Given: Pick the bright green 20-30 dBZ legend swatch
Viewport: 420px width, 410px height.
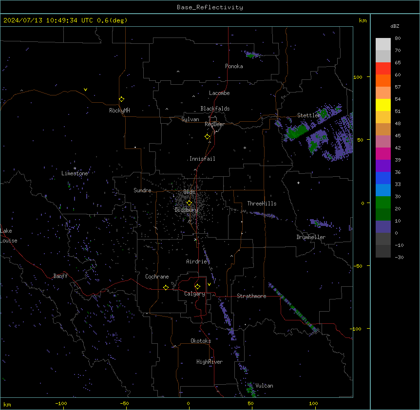Looking at the screenshot, I should (383, 203).
